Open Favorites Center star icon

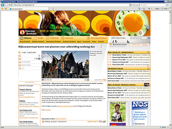[2, 9]
